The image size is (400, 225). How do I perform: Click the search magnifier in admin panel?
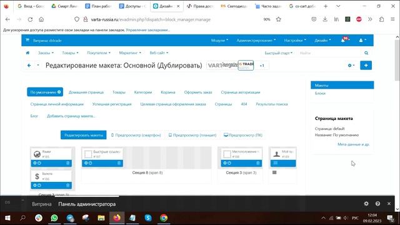coord(366,52)
